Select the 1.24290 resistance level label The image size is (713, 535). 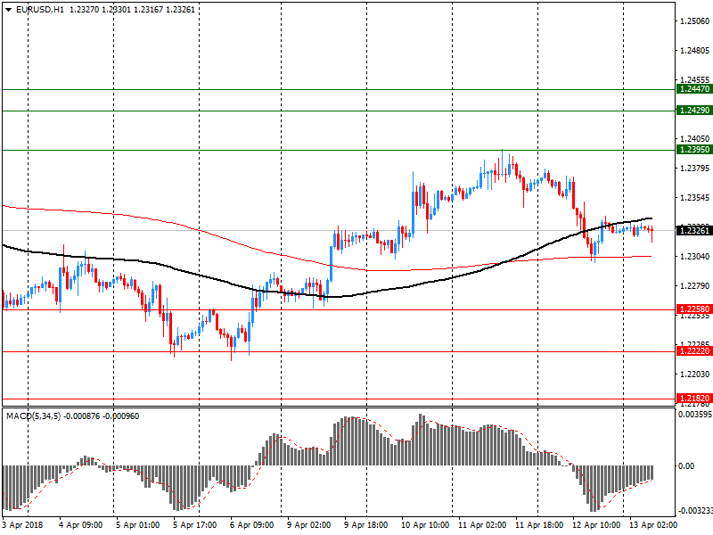point(694,110)
